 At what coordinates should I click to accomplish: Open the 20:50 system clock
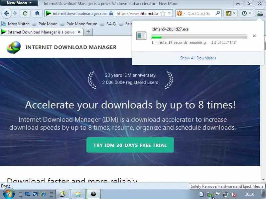coord(250,194)
